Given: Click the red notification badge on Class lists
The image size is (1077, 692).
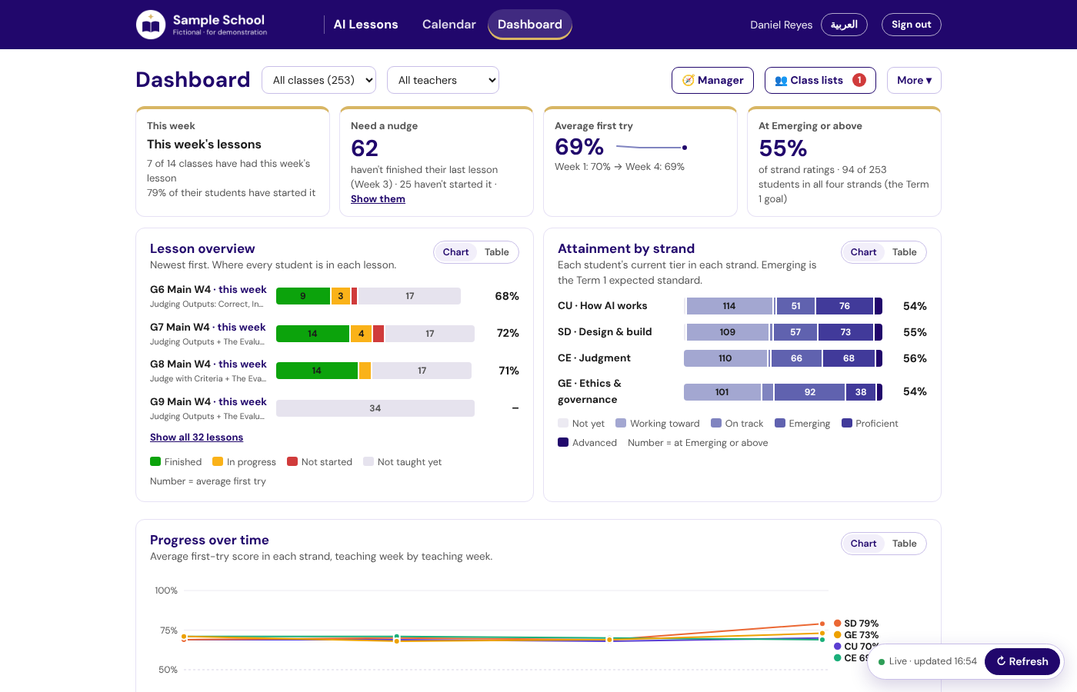Looking at the screenshot, I should pos(859,80).
